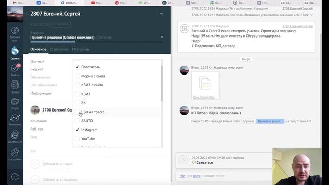Click the Бюджет field label
The width and height of the screenshot is (329, 185).
(x=36, y=69)
